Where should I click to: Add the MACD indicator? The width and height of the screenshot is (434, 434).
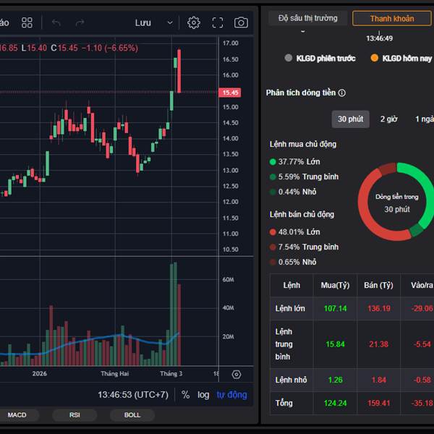click(x=17, y=415)
